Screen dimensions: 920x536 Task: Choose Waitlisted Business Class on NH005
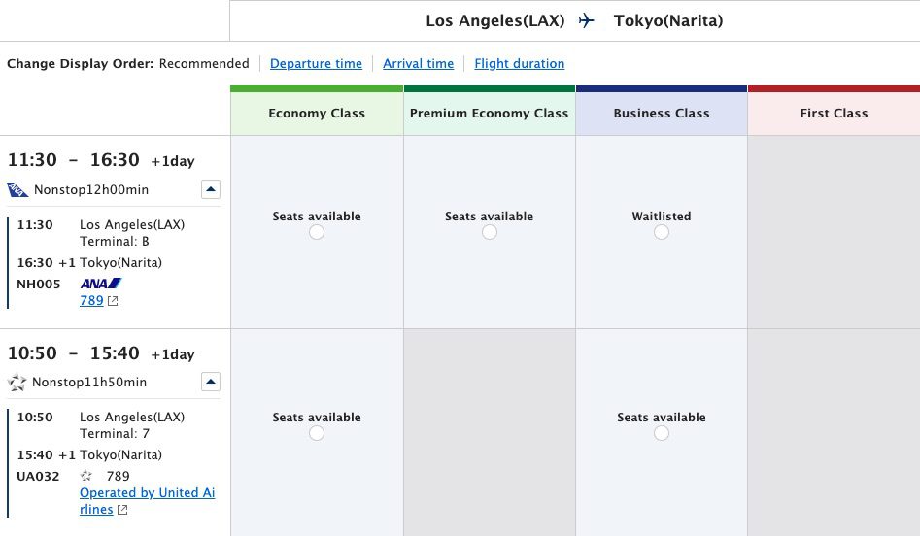[662, 232]
